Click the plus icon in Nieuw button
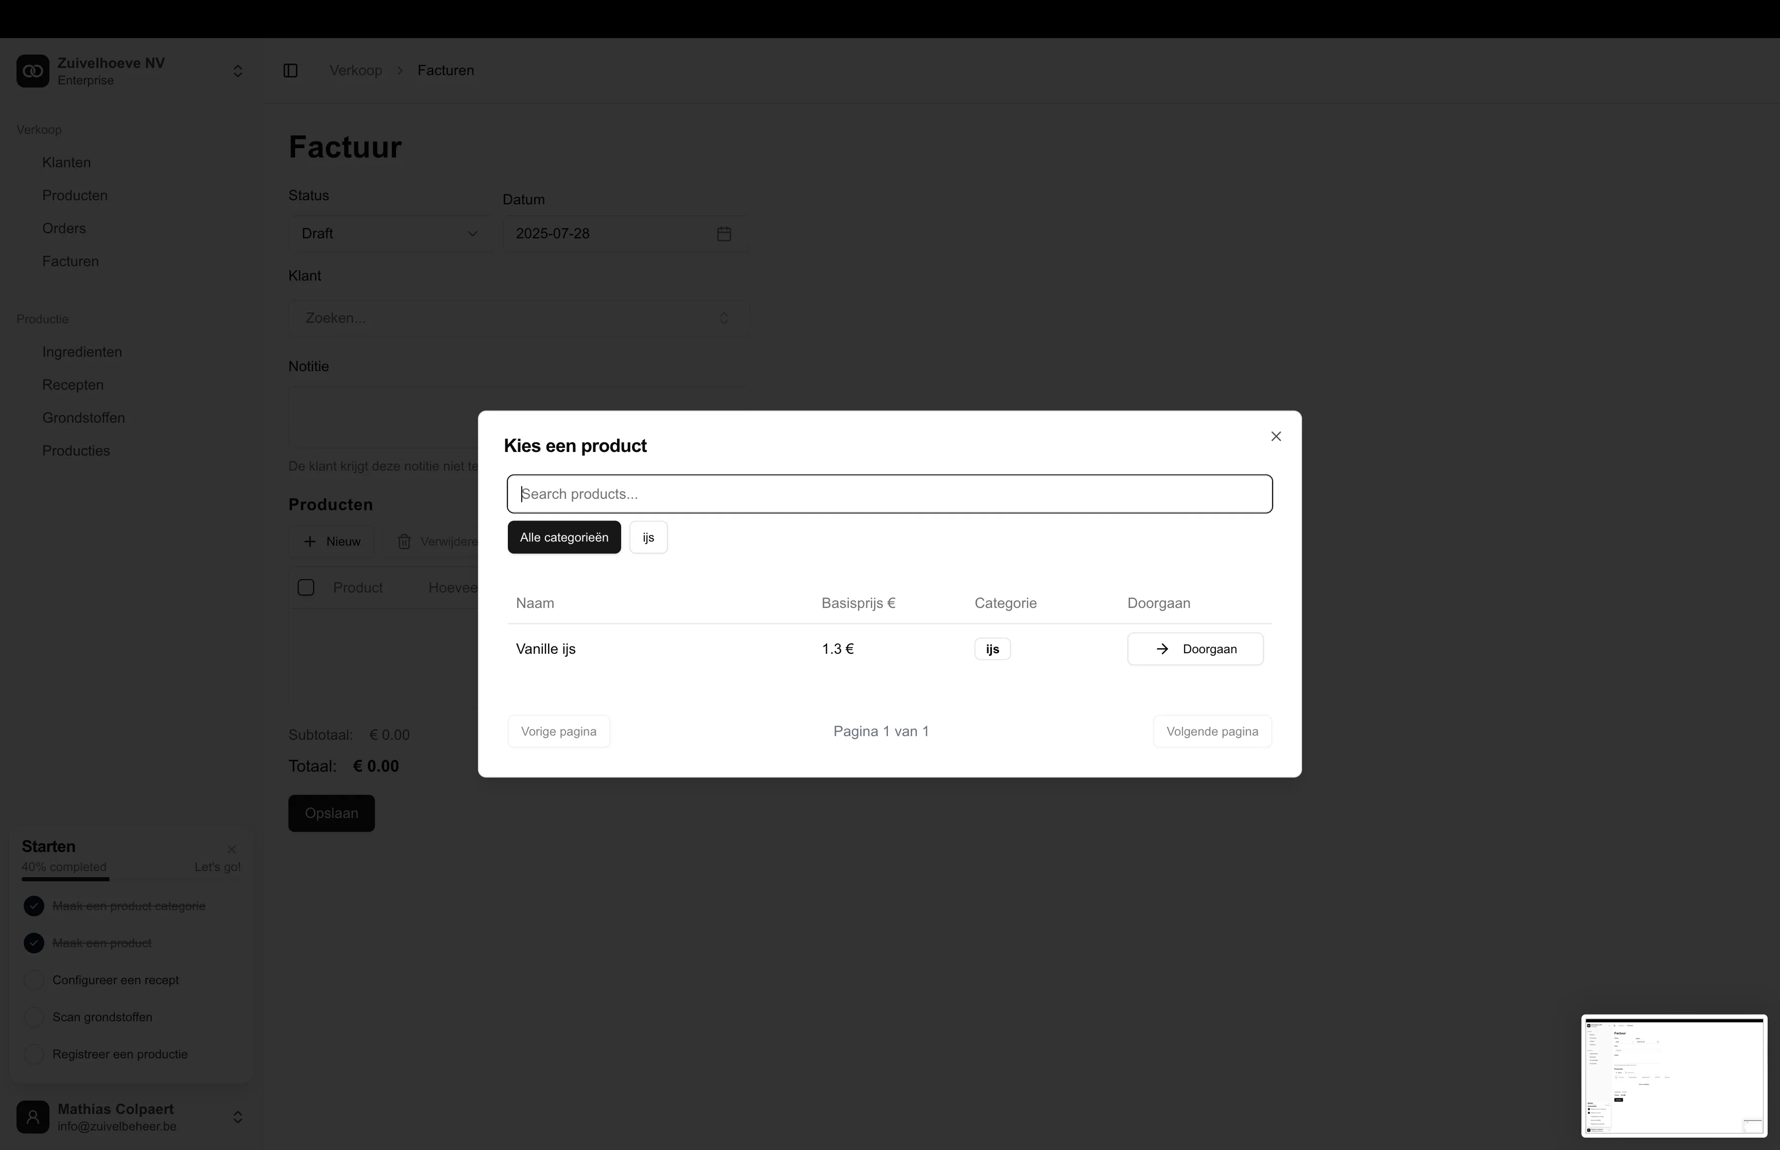The height and width of the screenshot is (1150, 1780). (x=310, y=542)
